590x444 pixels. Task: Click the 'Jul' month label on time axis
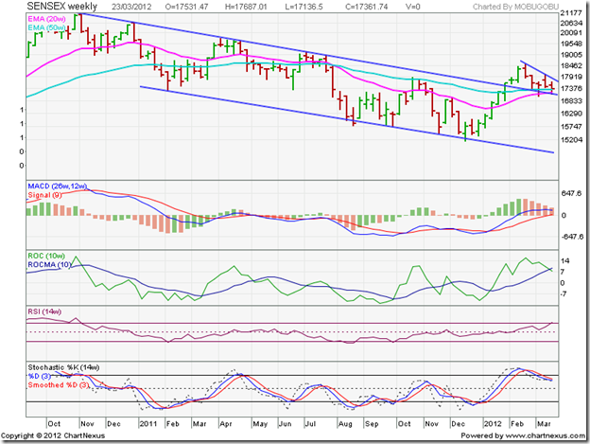point(310,424)
